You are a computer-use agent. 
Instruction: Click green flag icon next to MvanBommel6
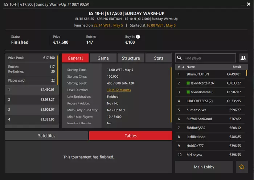(x=188, y=92)
